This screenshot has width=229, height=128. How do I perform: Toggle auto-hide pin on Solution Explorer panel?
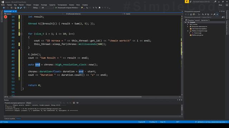[x=222, y=11]
